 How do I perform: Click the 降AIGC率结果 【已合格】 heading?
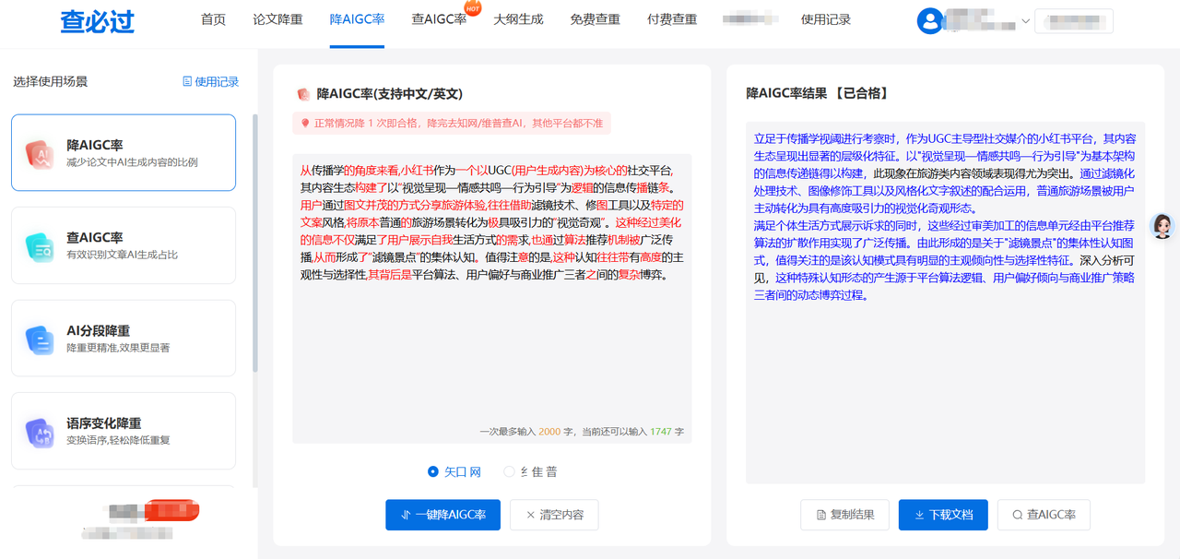[818, 93]
